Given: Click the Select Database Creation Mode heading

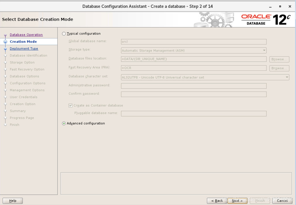Looking at the screenshot, I should click(x=37, y=19).
